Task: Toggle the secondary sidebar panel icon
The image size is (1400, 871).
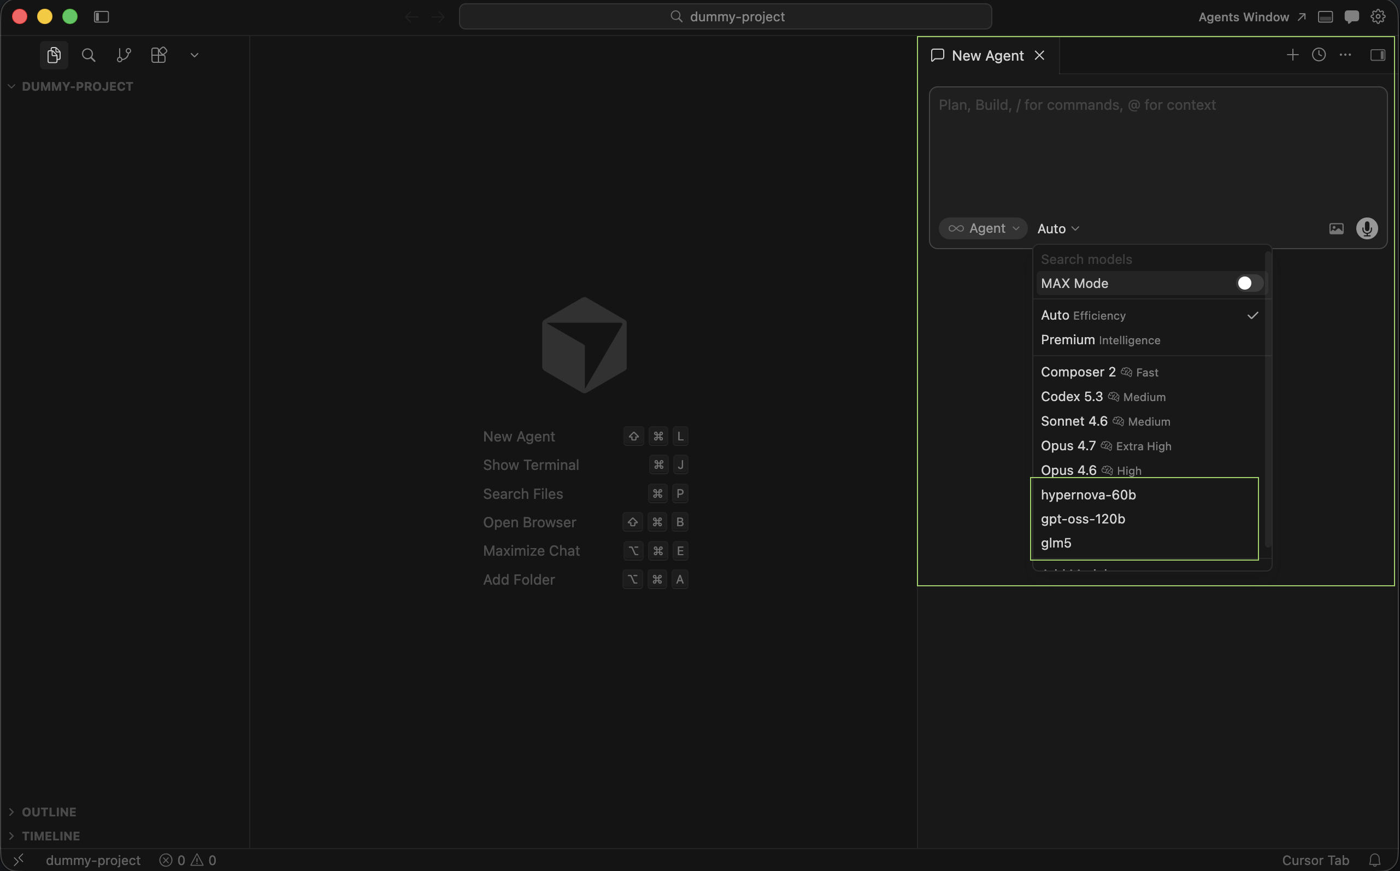Action: [1378, 55]
